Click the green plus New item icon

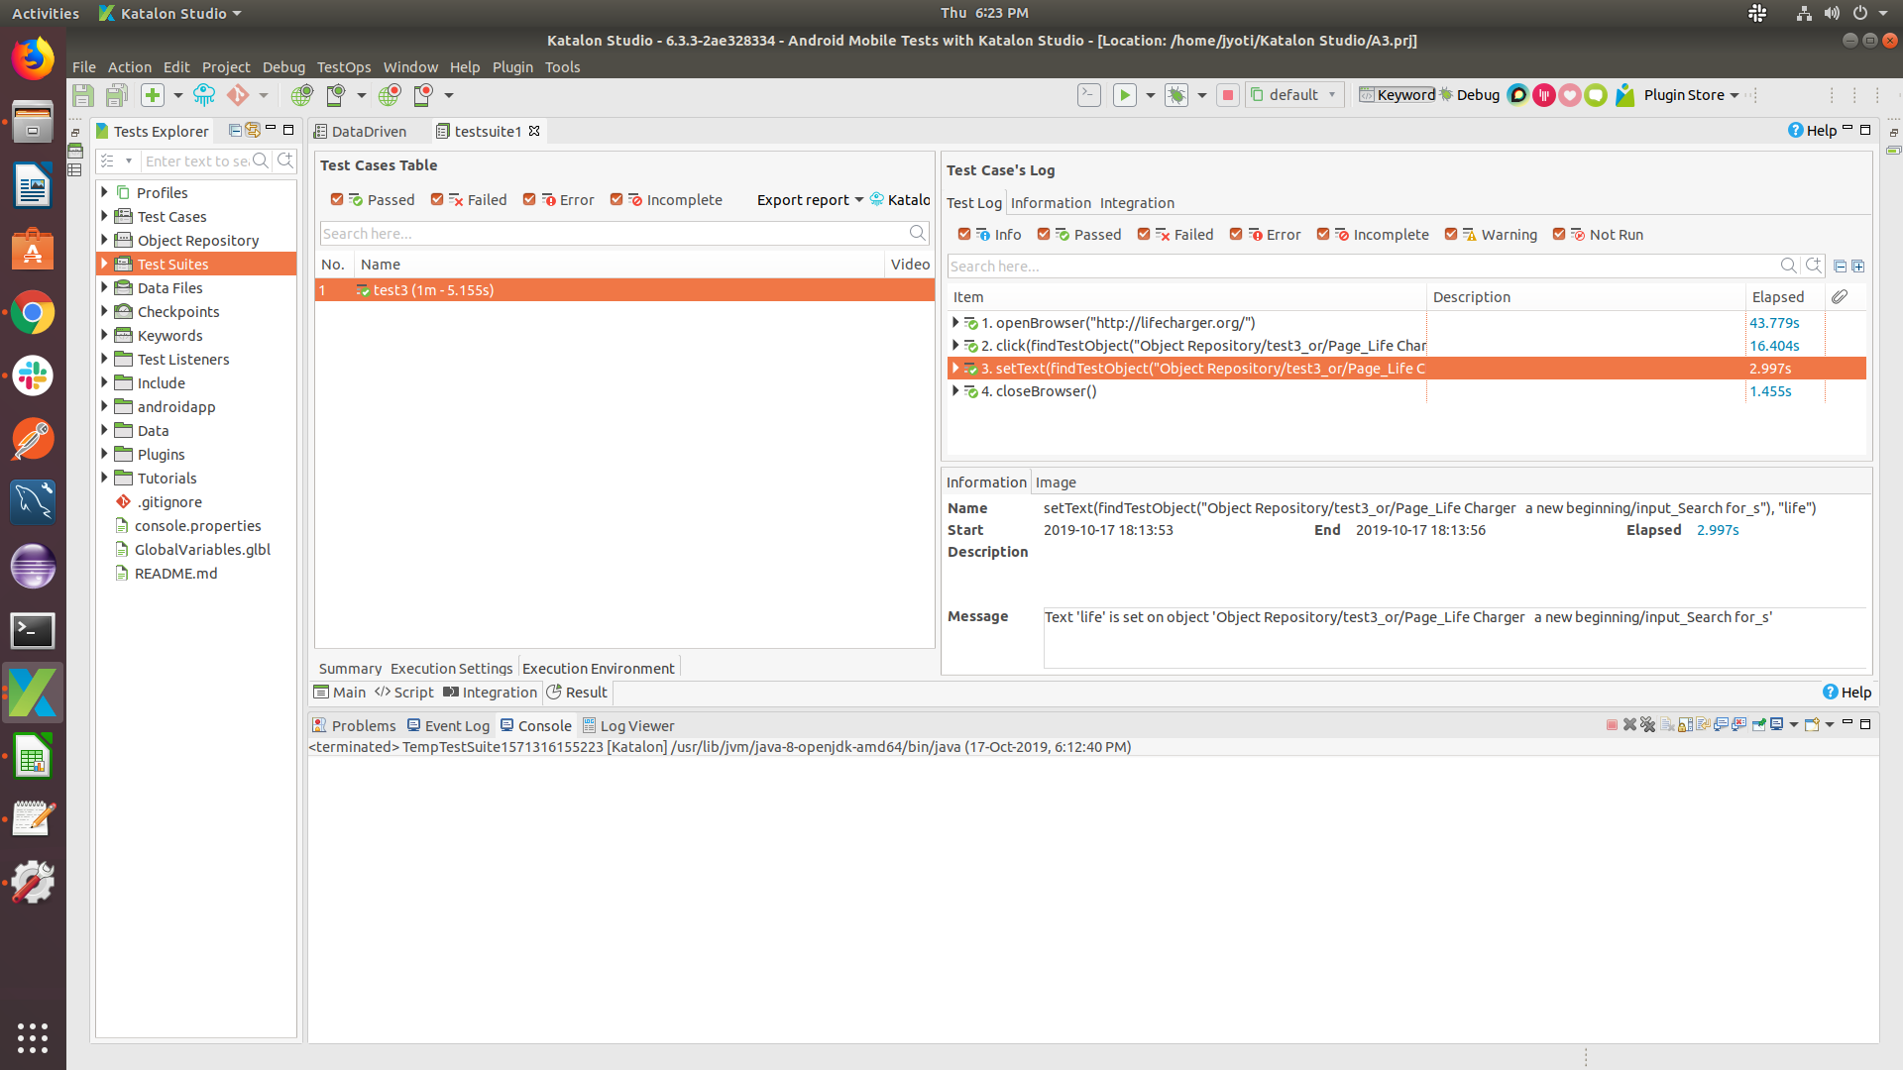(x=153, y=95)
